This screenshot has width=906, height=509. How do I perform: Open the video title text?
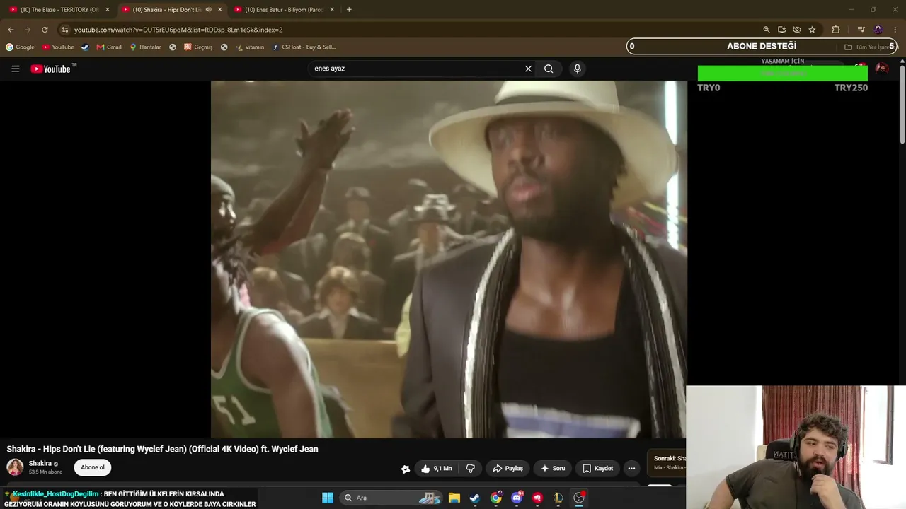pyautogui.click(x=162, y=449)
